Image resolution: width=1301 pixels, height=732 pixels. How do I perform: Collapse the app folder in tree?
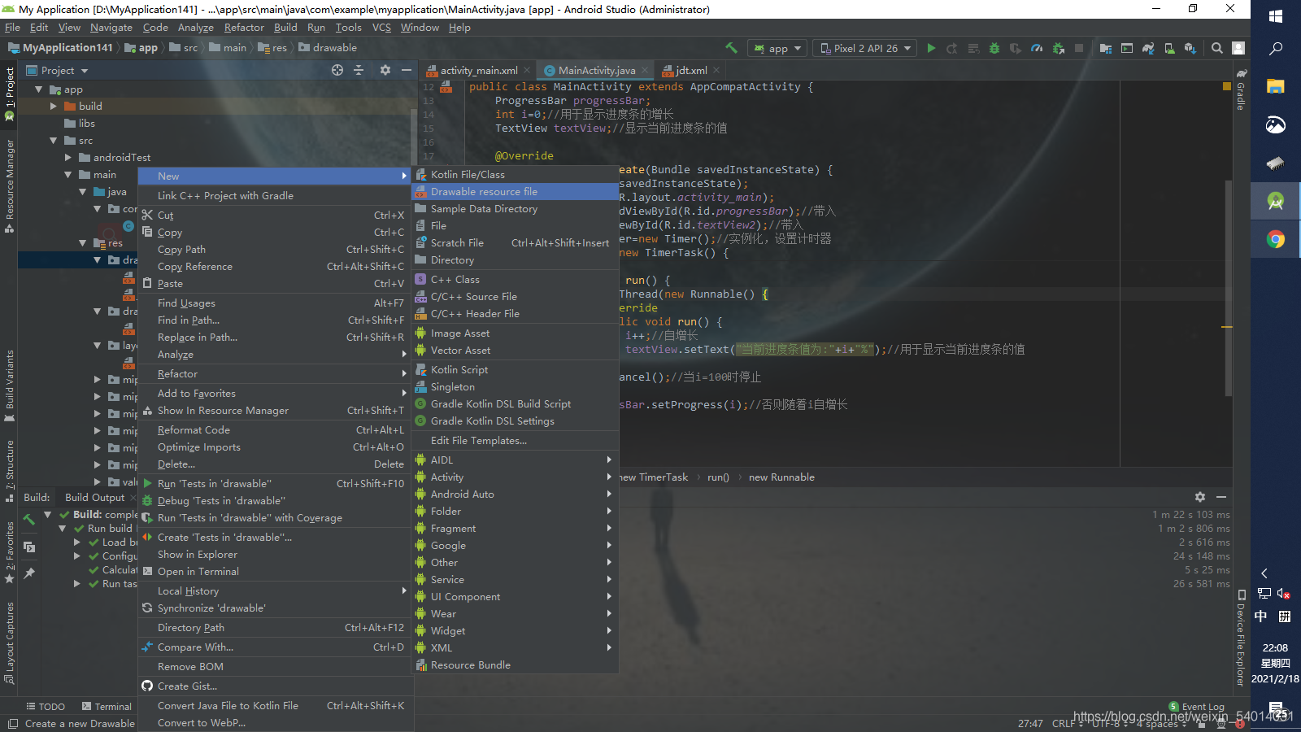click(x=38, y=89)
